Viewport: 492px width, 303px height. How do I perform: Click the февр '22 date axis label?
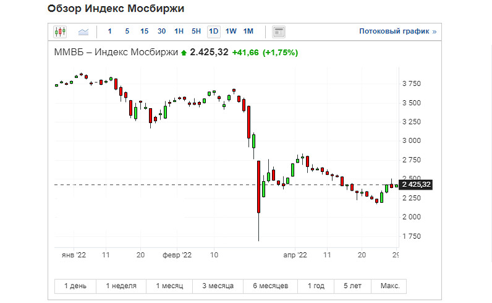177,255
